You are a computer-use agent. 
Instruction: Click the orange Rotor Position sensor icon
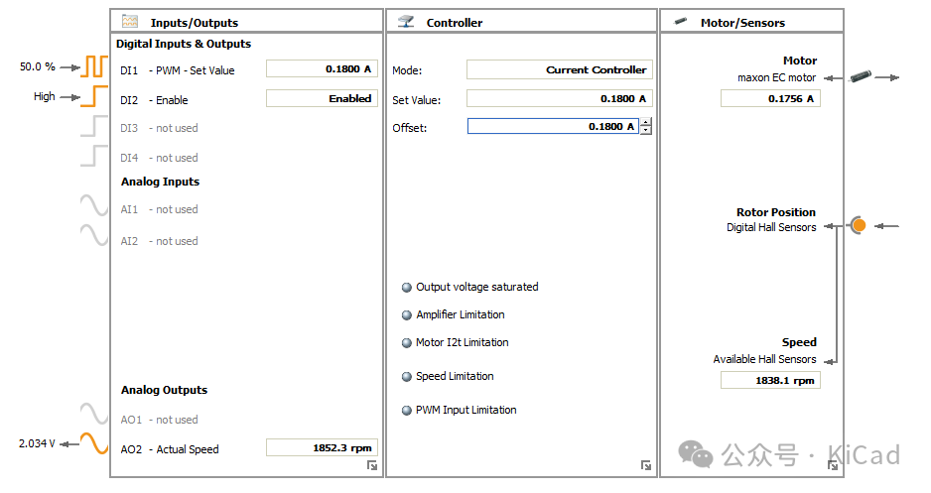click(x=859, y=225)
